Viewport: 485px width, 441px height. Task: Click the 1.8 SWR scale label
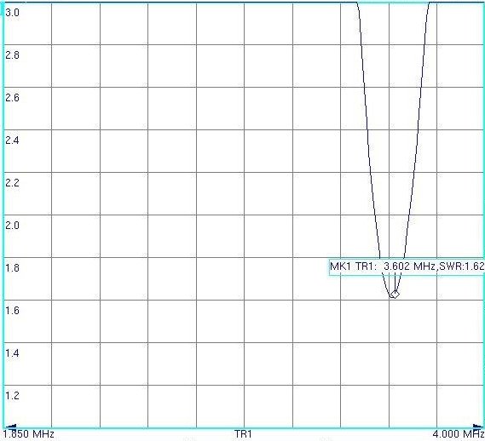(13, 267)
